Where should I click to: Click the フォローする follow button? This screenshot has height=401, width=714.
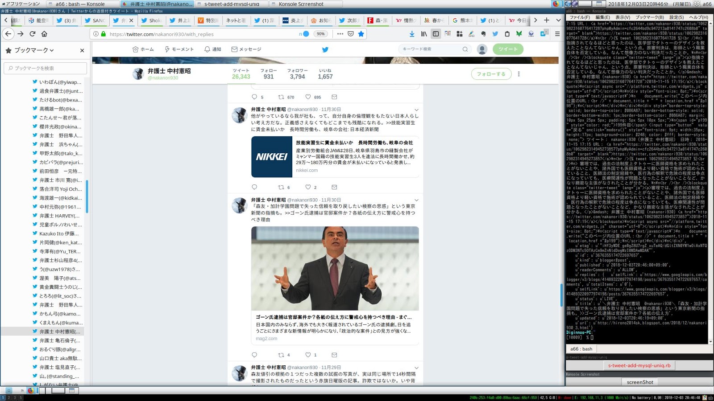coord(491,74)
